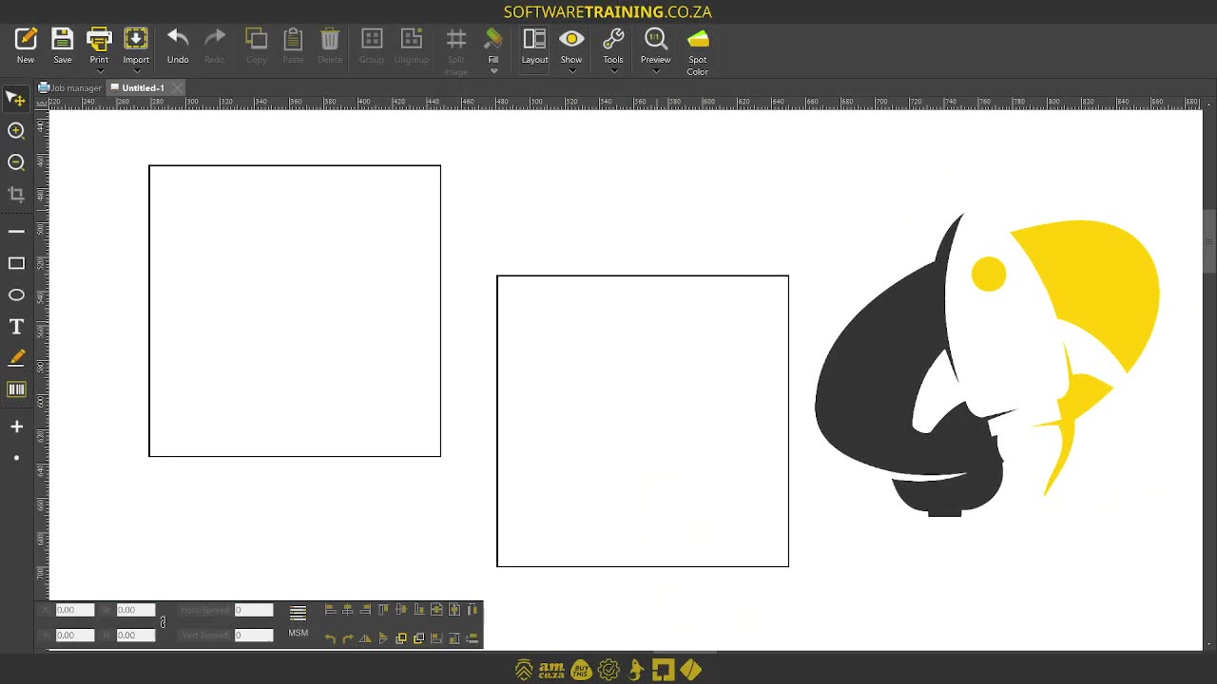This screenshot has width=1217, height=684.
Task: Rotate object clockwise
Action: click(348, 638)
